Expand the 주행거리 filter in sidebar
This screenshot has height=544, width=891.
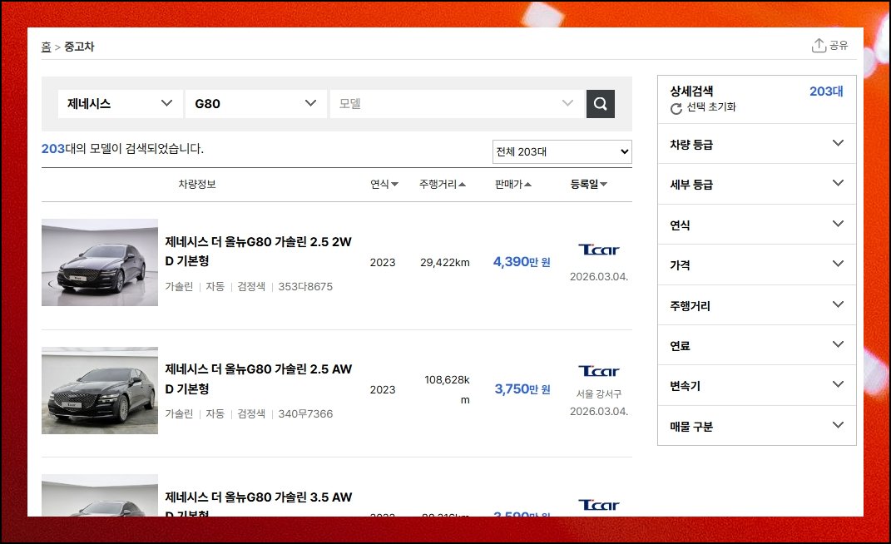coord(756,305)
